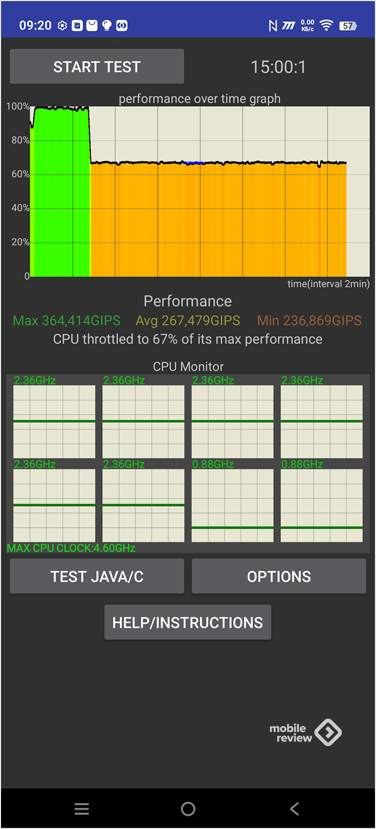Tap the Wi-Fi signal icon
Image resolution: width=376 pixels, height=829 pixels.
point(326,25)
